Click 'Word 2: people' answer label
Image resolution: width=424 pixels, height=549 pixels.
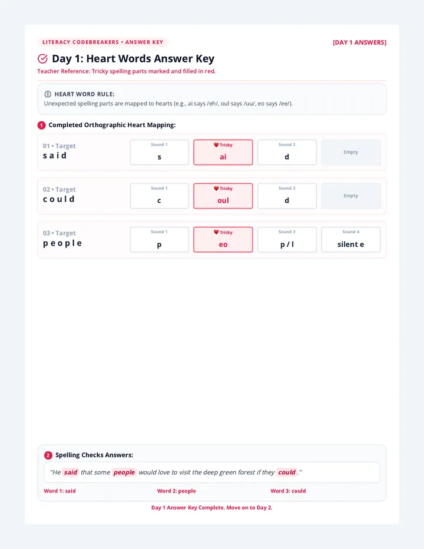point(177,491)
